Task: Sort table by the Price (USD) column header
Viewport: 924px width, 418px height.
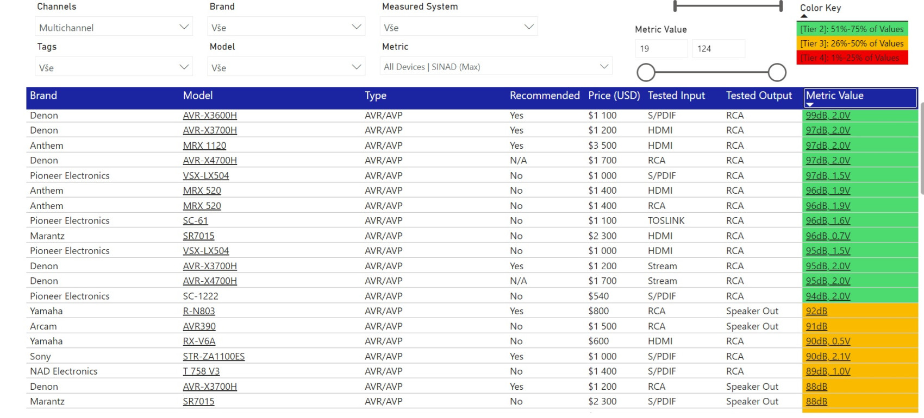Action: [x=614, y=96]
